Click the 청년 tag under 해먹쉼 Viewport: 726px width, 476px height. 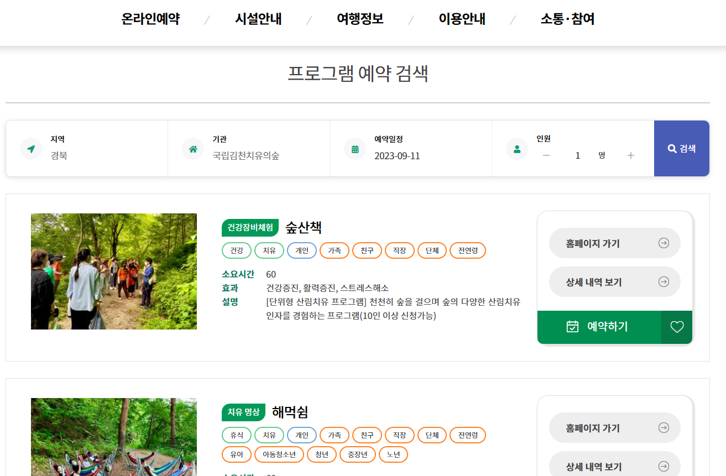(x=322, y=454)
